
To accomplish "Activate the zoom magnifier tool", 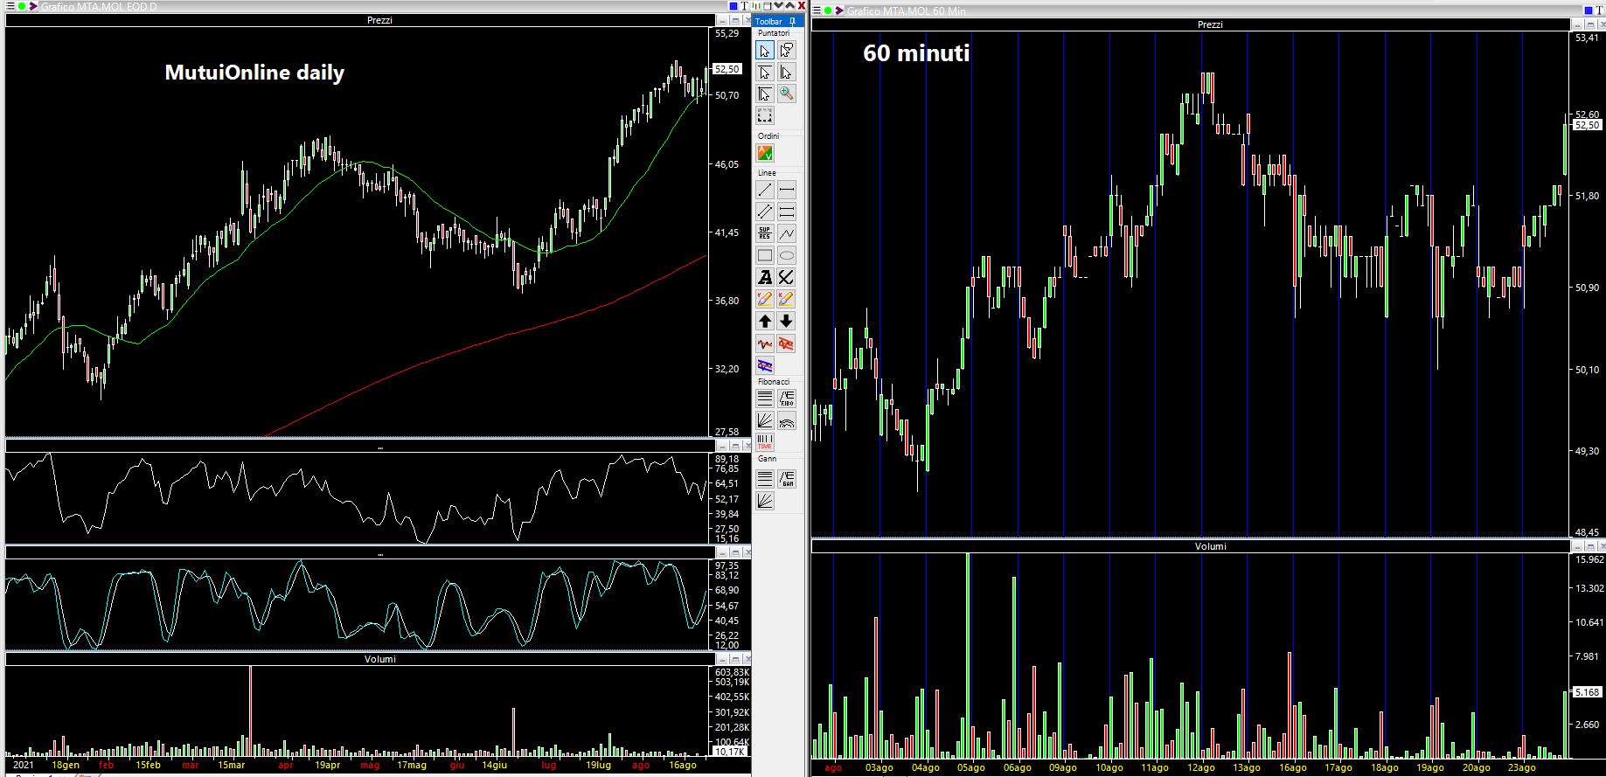I will pyautogui.click(x=787, y=94).
